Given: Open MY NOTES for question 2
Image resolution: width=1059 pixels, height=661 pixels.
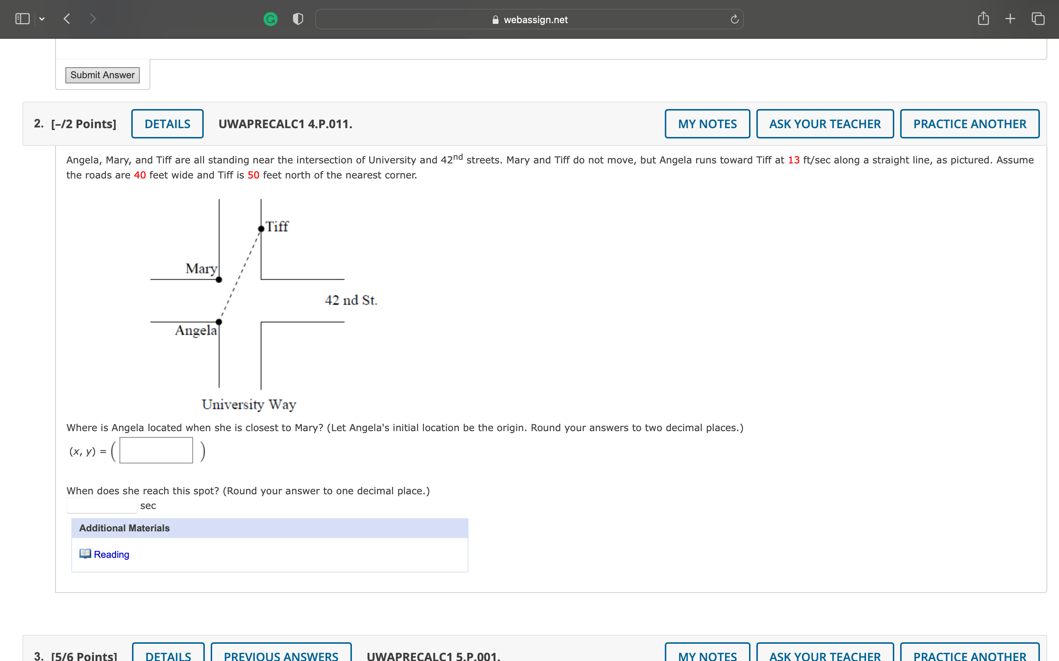Looking at the screenshot, I should [707, 124].
